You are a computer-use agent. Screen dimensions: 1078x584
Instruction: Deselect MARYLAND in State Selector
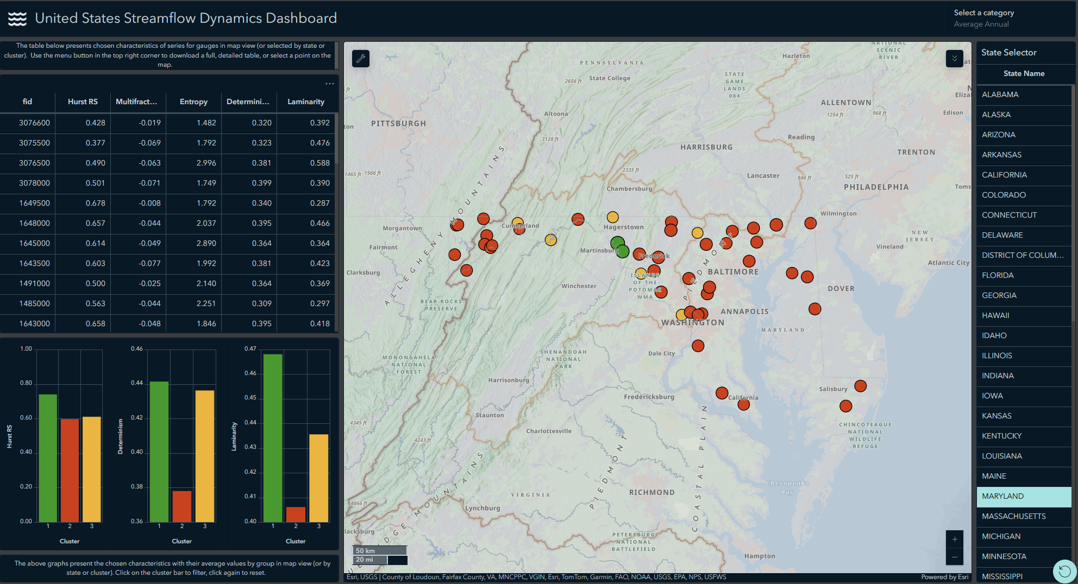point(1024,496)
